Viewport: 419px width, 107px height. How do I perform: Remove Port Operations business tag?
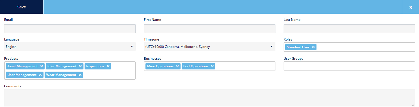212,66
